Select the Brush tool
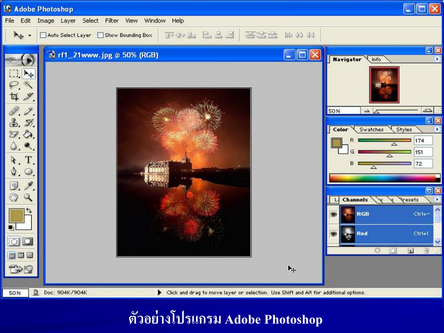 pyautogui.click(x=28, y=111)
